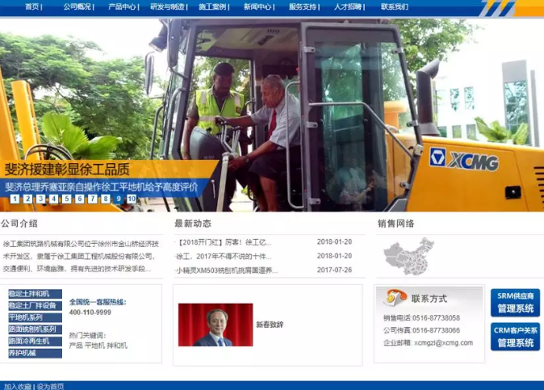Image resolution: width=544 pixels, height=390 pixels.
Task: Open the 稳定土厂拌设备 product category
Action: (35, 306)
